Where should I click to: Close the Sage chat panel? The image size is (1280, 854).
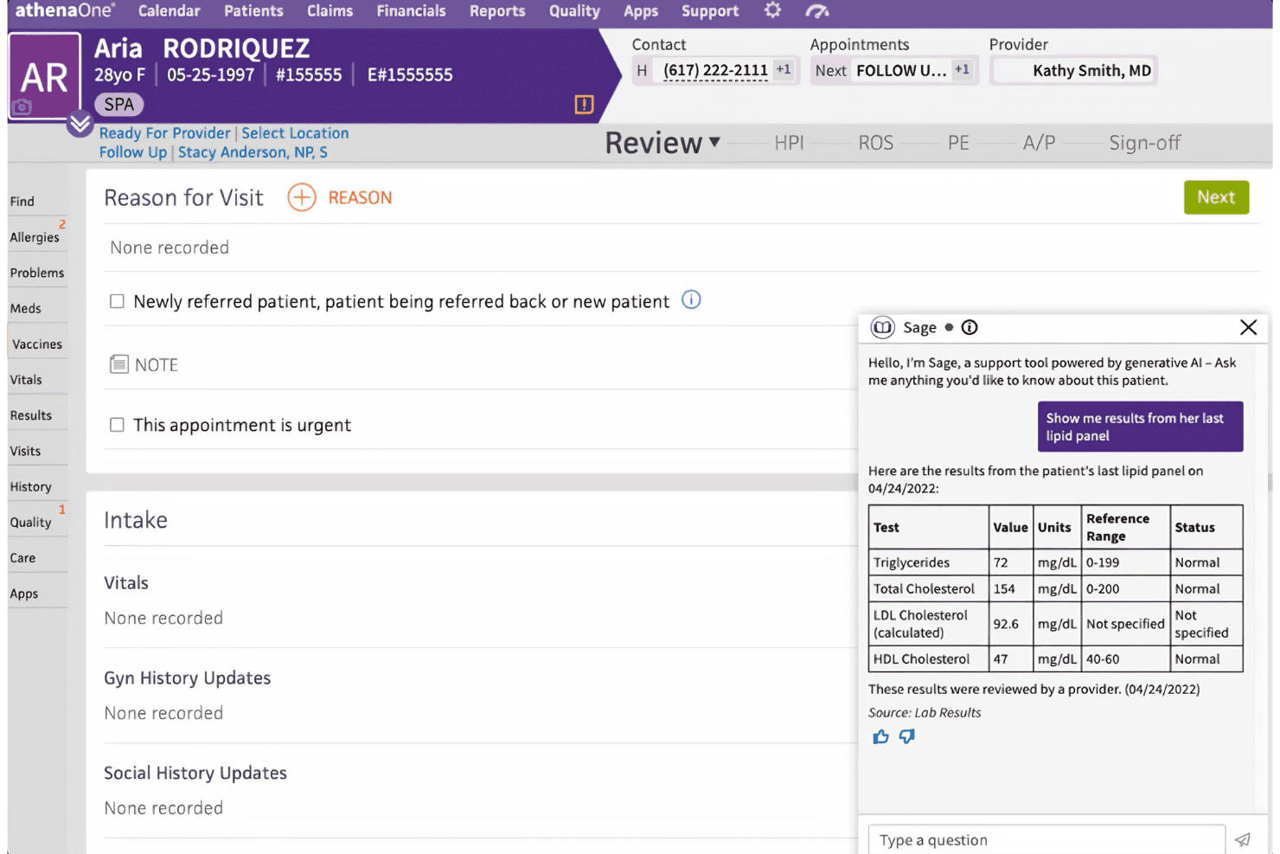(x=1248, y=327)
